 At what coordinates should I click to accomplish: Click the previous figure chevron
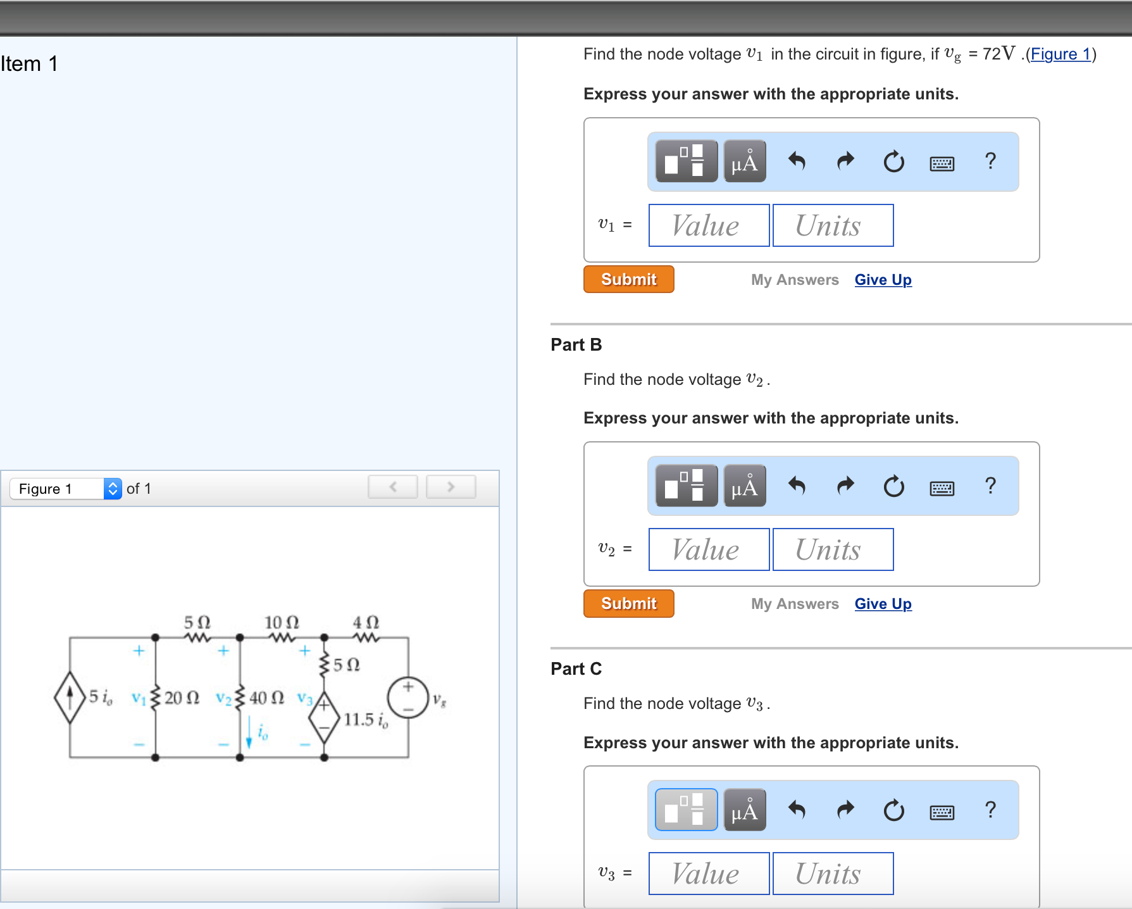click(392, 486)
